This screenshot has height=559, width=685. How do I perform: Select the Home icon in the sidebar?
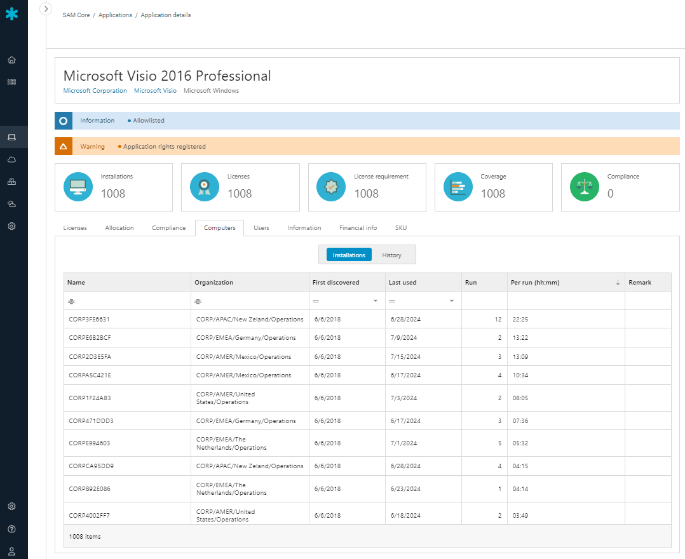pos(11,59)
